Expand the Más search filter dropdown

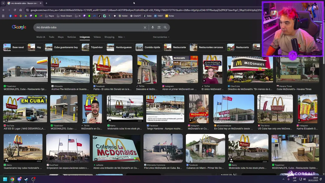pos(121,37)
